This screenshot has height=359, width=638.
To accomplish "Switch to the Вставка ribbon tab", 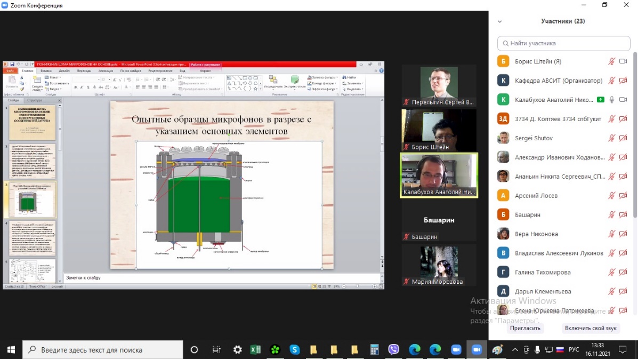I will click(46, 70).
